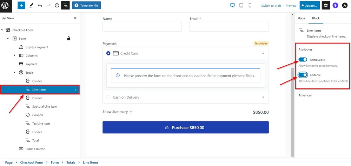Switch to tablet preview icon
This screenshot has height=166, width=351.
(241, 6)
